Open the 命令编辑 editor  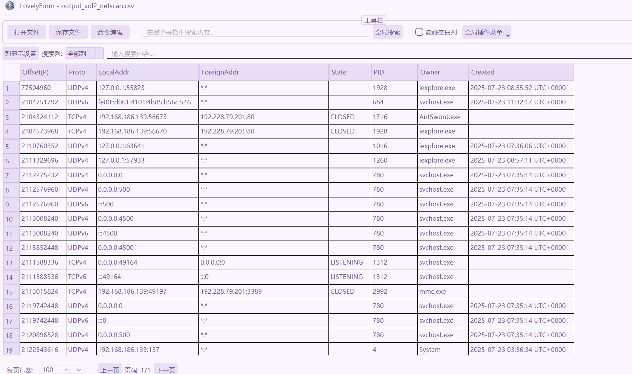pyautogui.click(x=110, y=32)
